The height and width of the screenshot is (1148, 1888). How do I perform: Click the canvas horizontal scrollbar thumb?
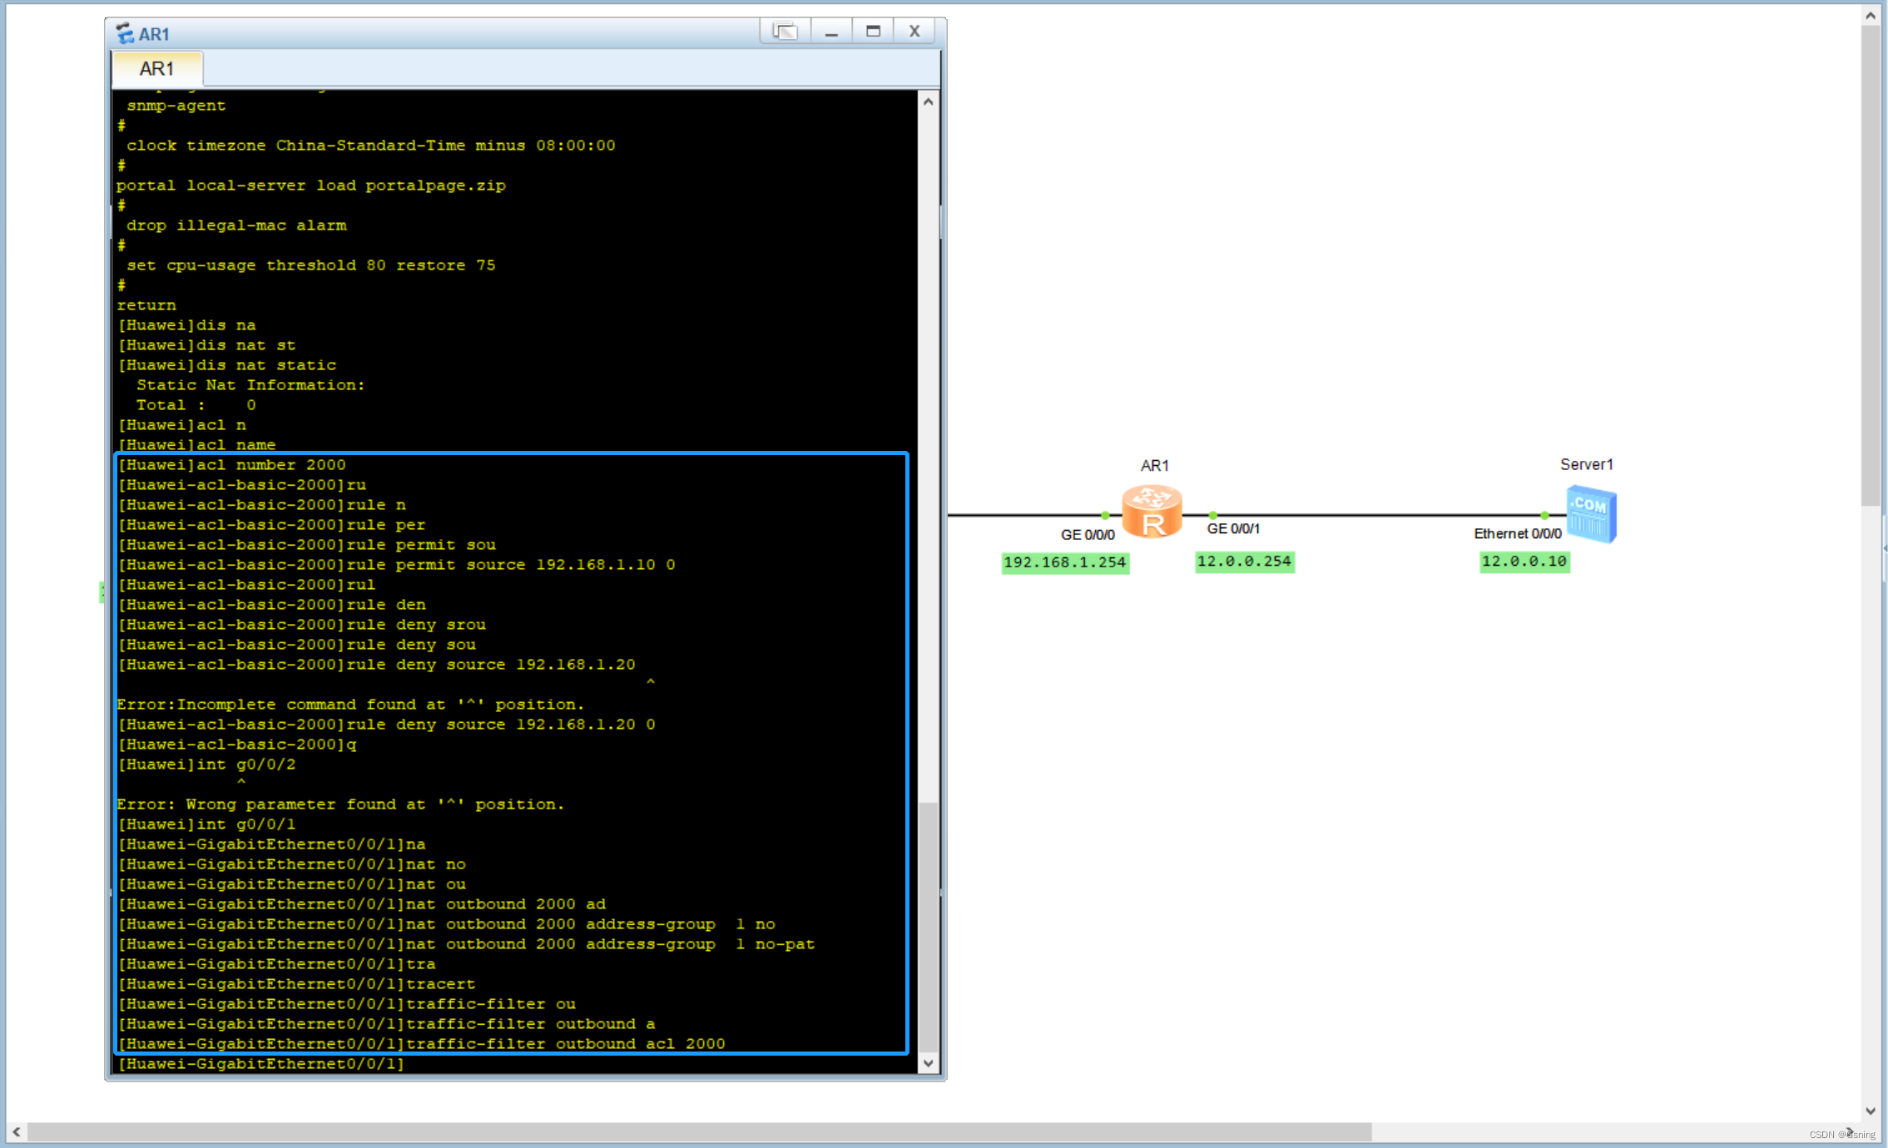pos(699,1132)
